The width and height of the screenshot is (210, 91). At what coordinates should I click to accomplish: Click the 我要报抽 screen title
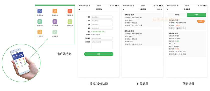98,9
